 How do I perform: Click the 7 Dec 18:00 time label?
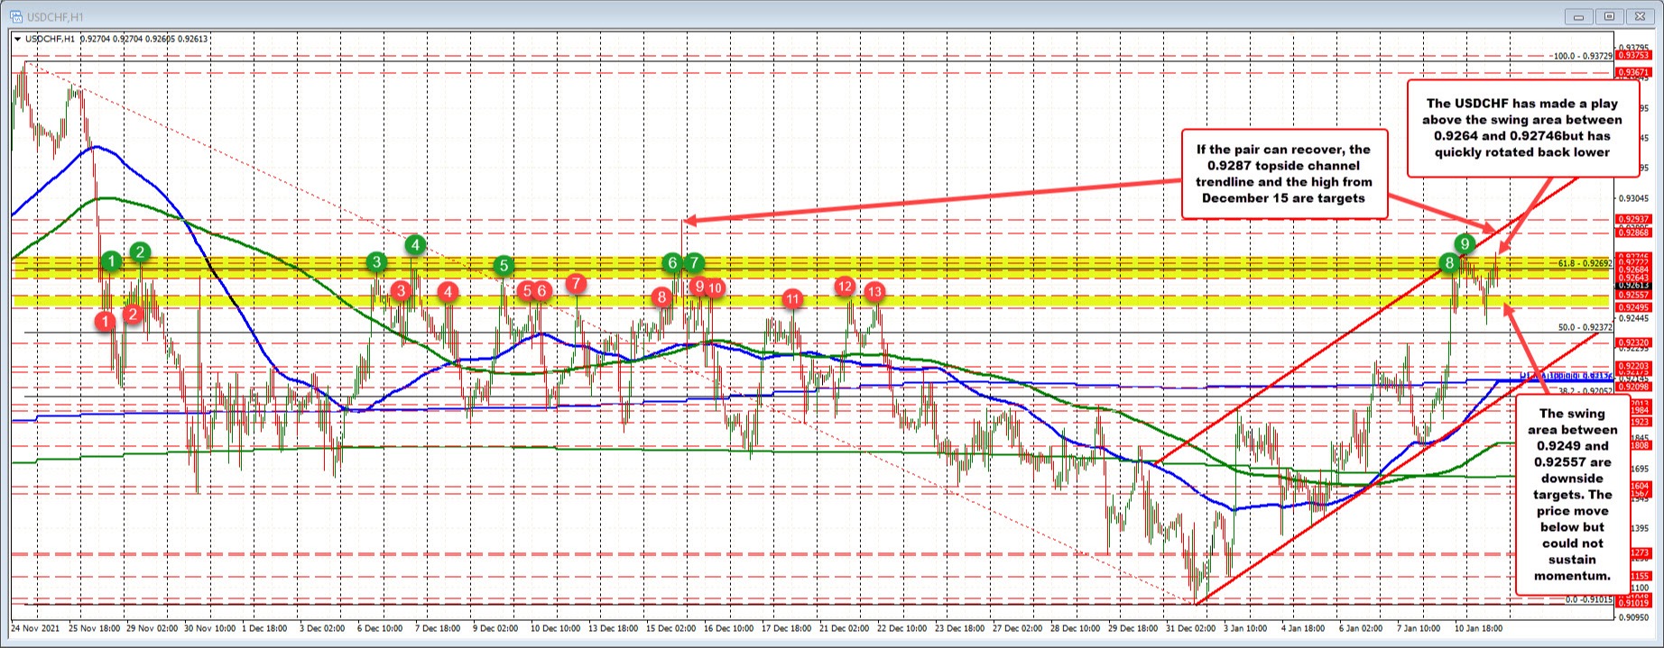[438, 628]
